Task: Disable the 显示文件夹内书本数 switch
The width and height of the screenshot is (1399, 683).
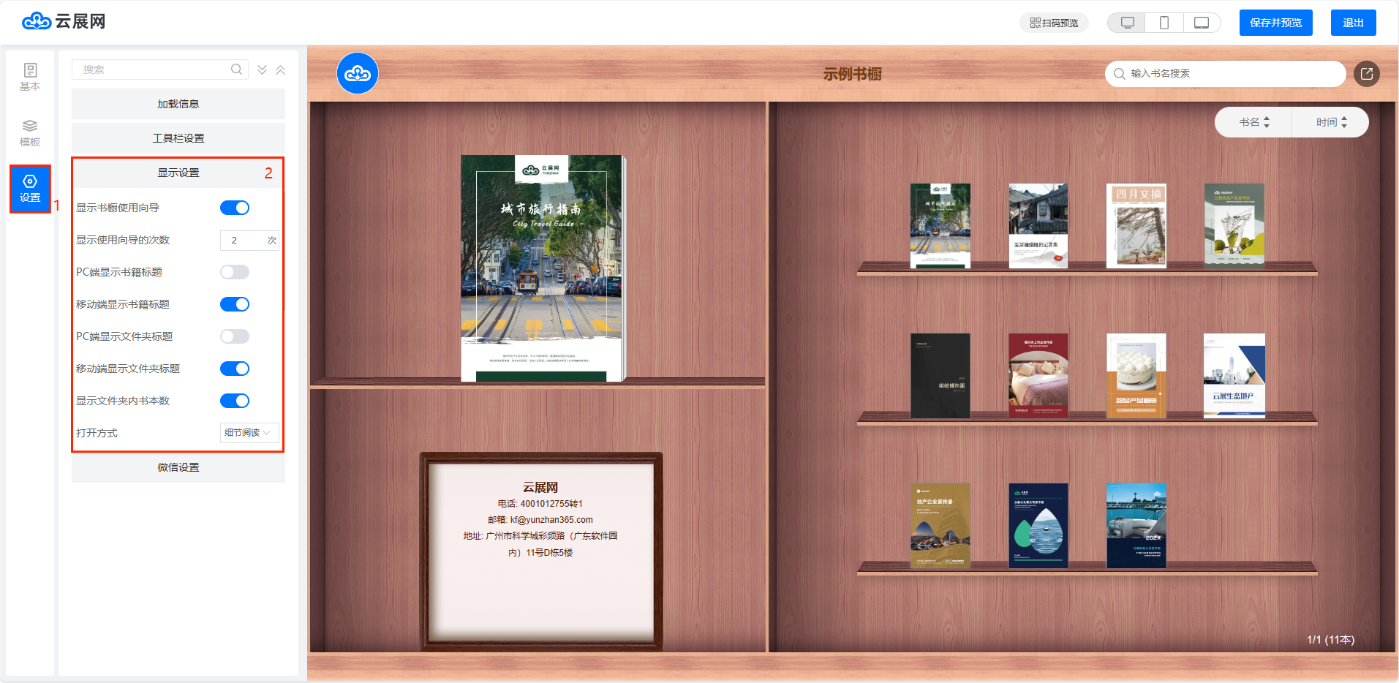Action: coord(235,401)
